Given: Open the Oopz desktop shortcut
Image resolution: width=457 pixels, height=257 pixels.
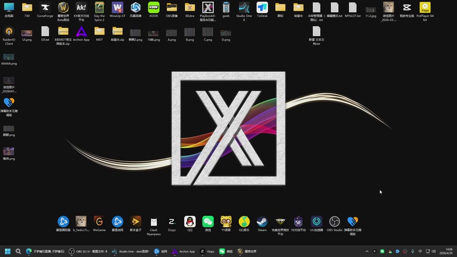Looking at the screenshot, I should point(172,223).
